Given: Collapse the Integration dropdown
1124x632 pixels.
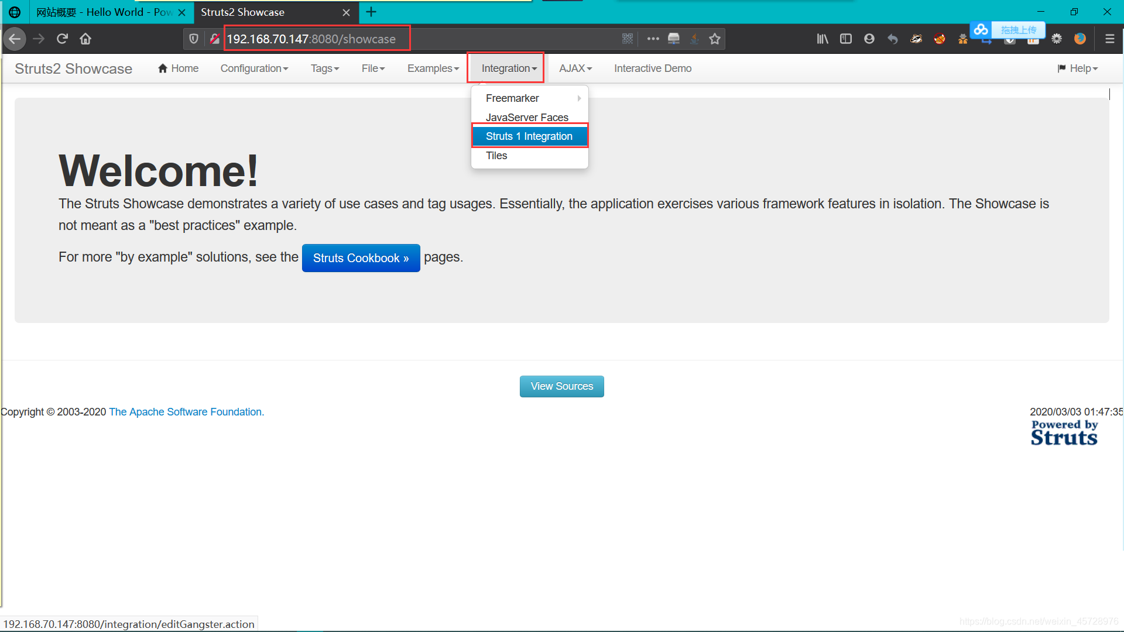Looking at the screenshot, I should [509, 68].
